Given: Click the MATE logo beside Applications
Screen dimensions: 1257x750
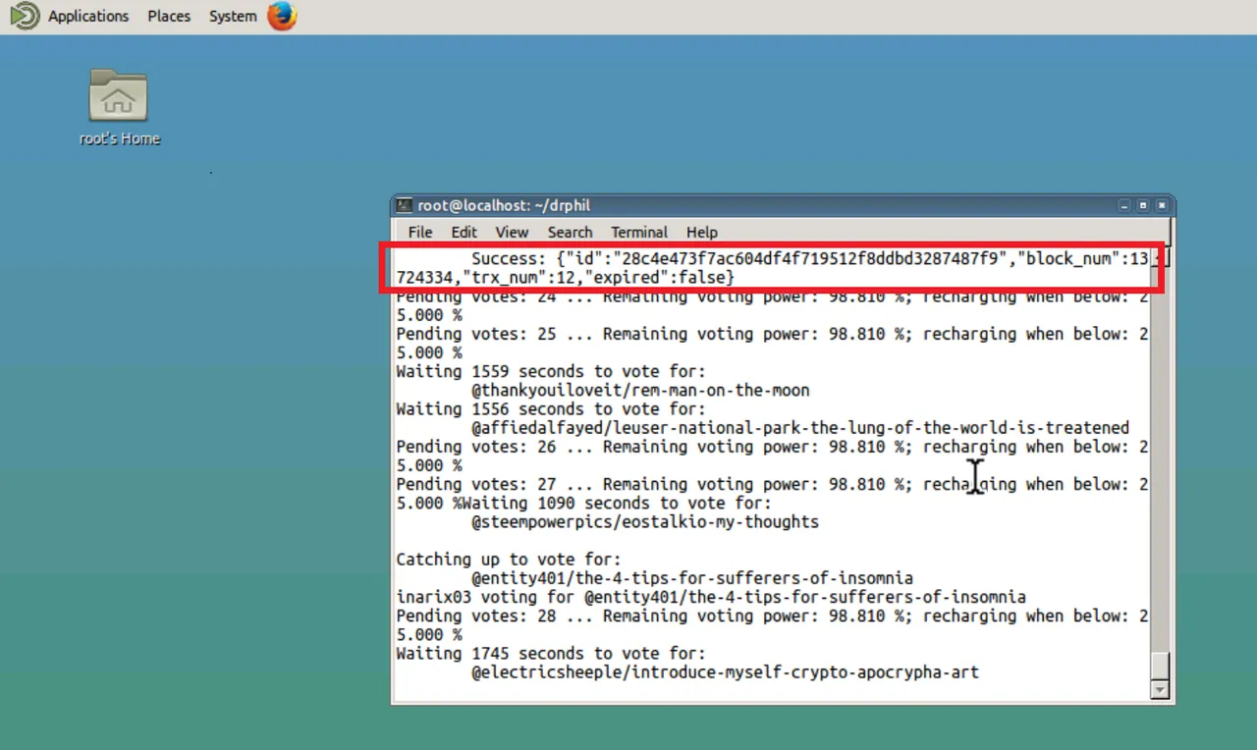Looking at the screenshot, I should [25, 16].
